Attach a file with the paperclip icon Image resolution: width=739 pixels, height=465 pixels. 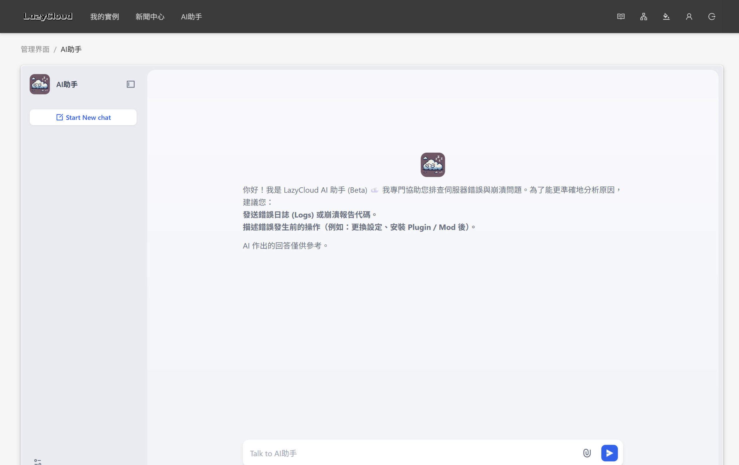click(x=587, y=453)
